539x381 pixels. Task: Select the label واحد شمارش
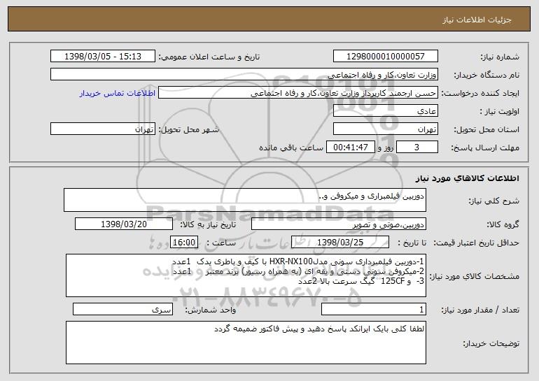(x=211, y=310)
